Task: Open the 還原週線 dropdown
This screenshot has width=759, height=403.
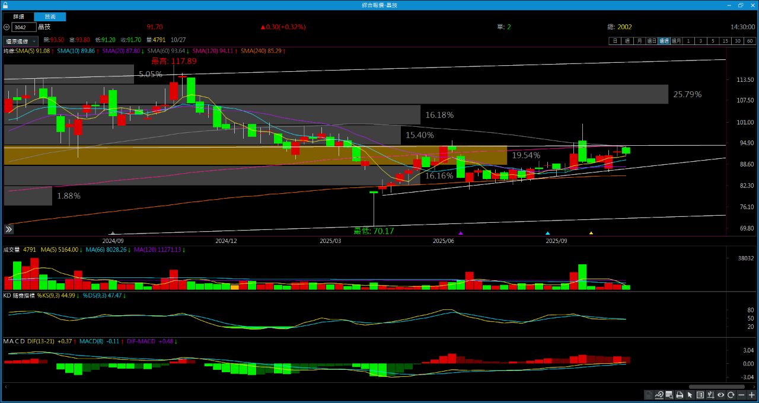Action: point(21,41)
